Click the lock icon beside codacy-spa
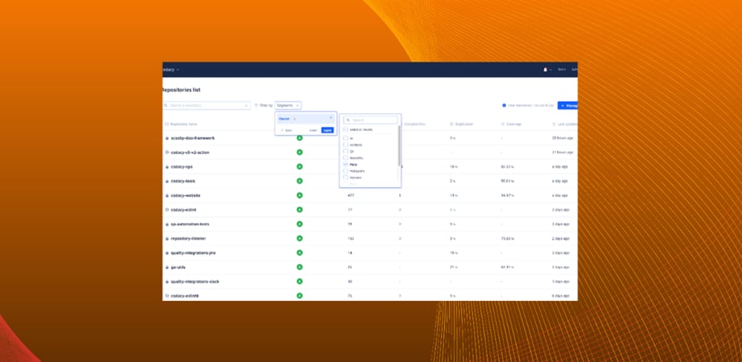Screen dimensions: 742x362 (167, 167)
